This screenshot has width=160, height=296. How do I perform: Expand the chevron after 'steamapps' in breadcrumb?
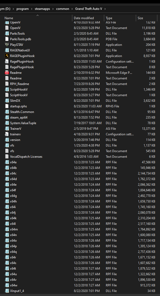tap(53, 9)
